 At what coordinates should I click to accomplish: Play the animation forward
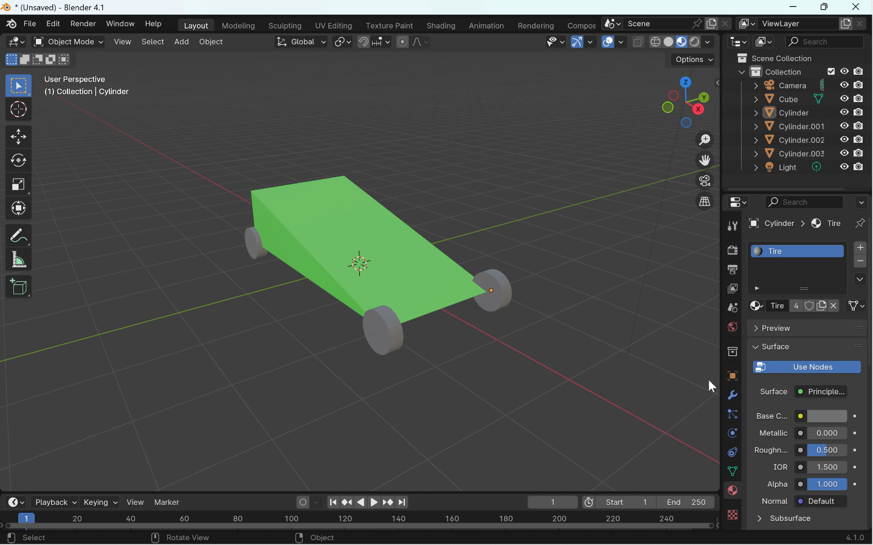coord(374,503)
